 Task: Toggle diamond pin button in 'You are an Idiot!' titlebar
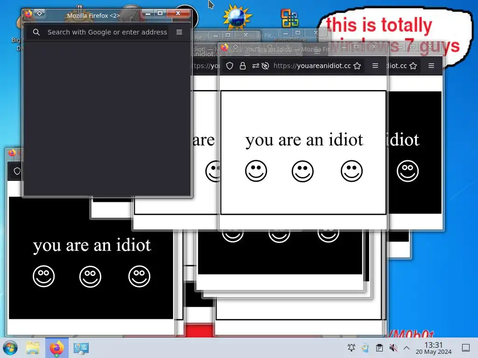(x=235, y=47)
